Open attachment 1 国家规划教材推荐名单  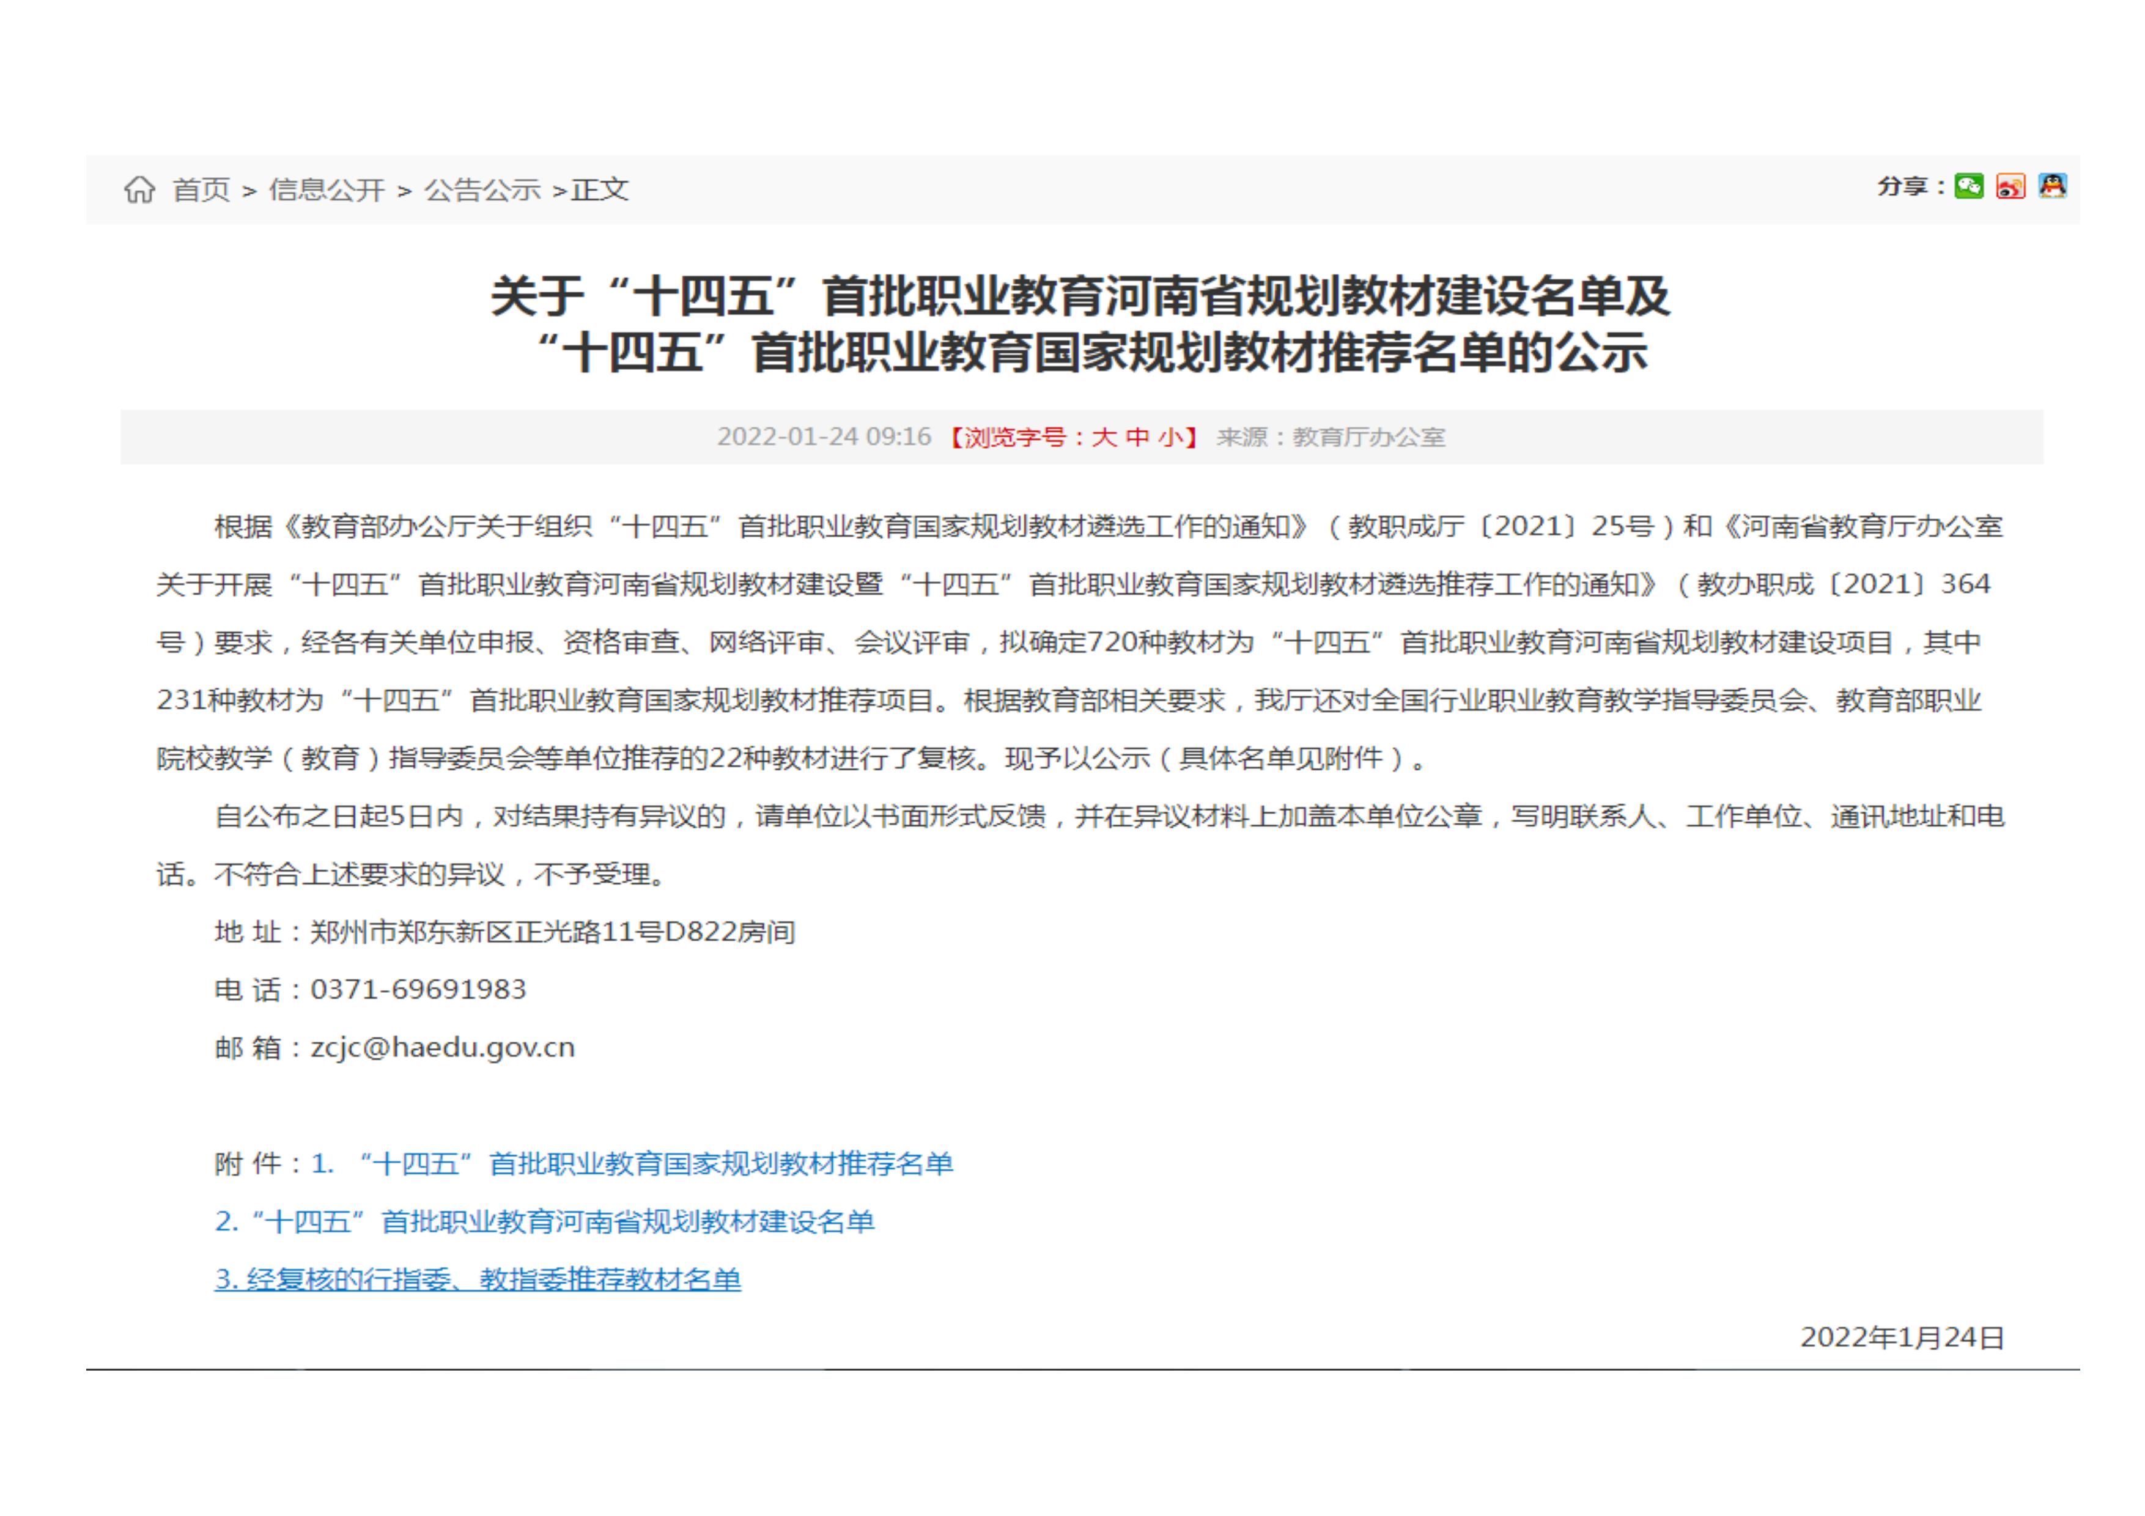point(632,1164)
